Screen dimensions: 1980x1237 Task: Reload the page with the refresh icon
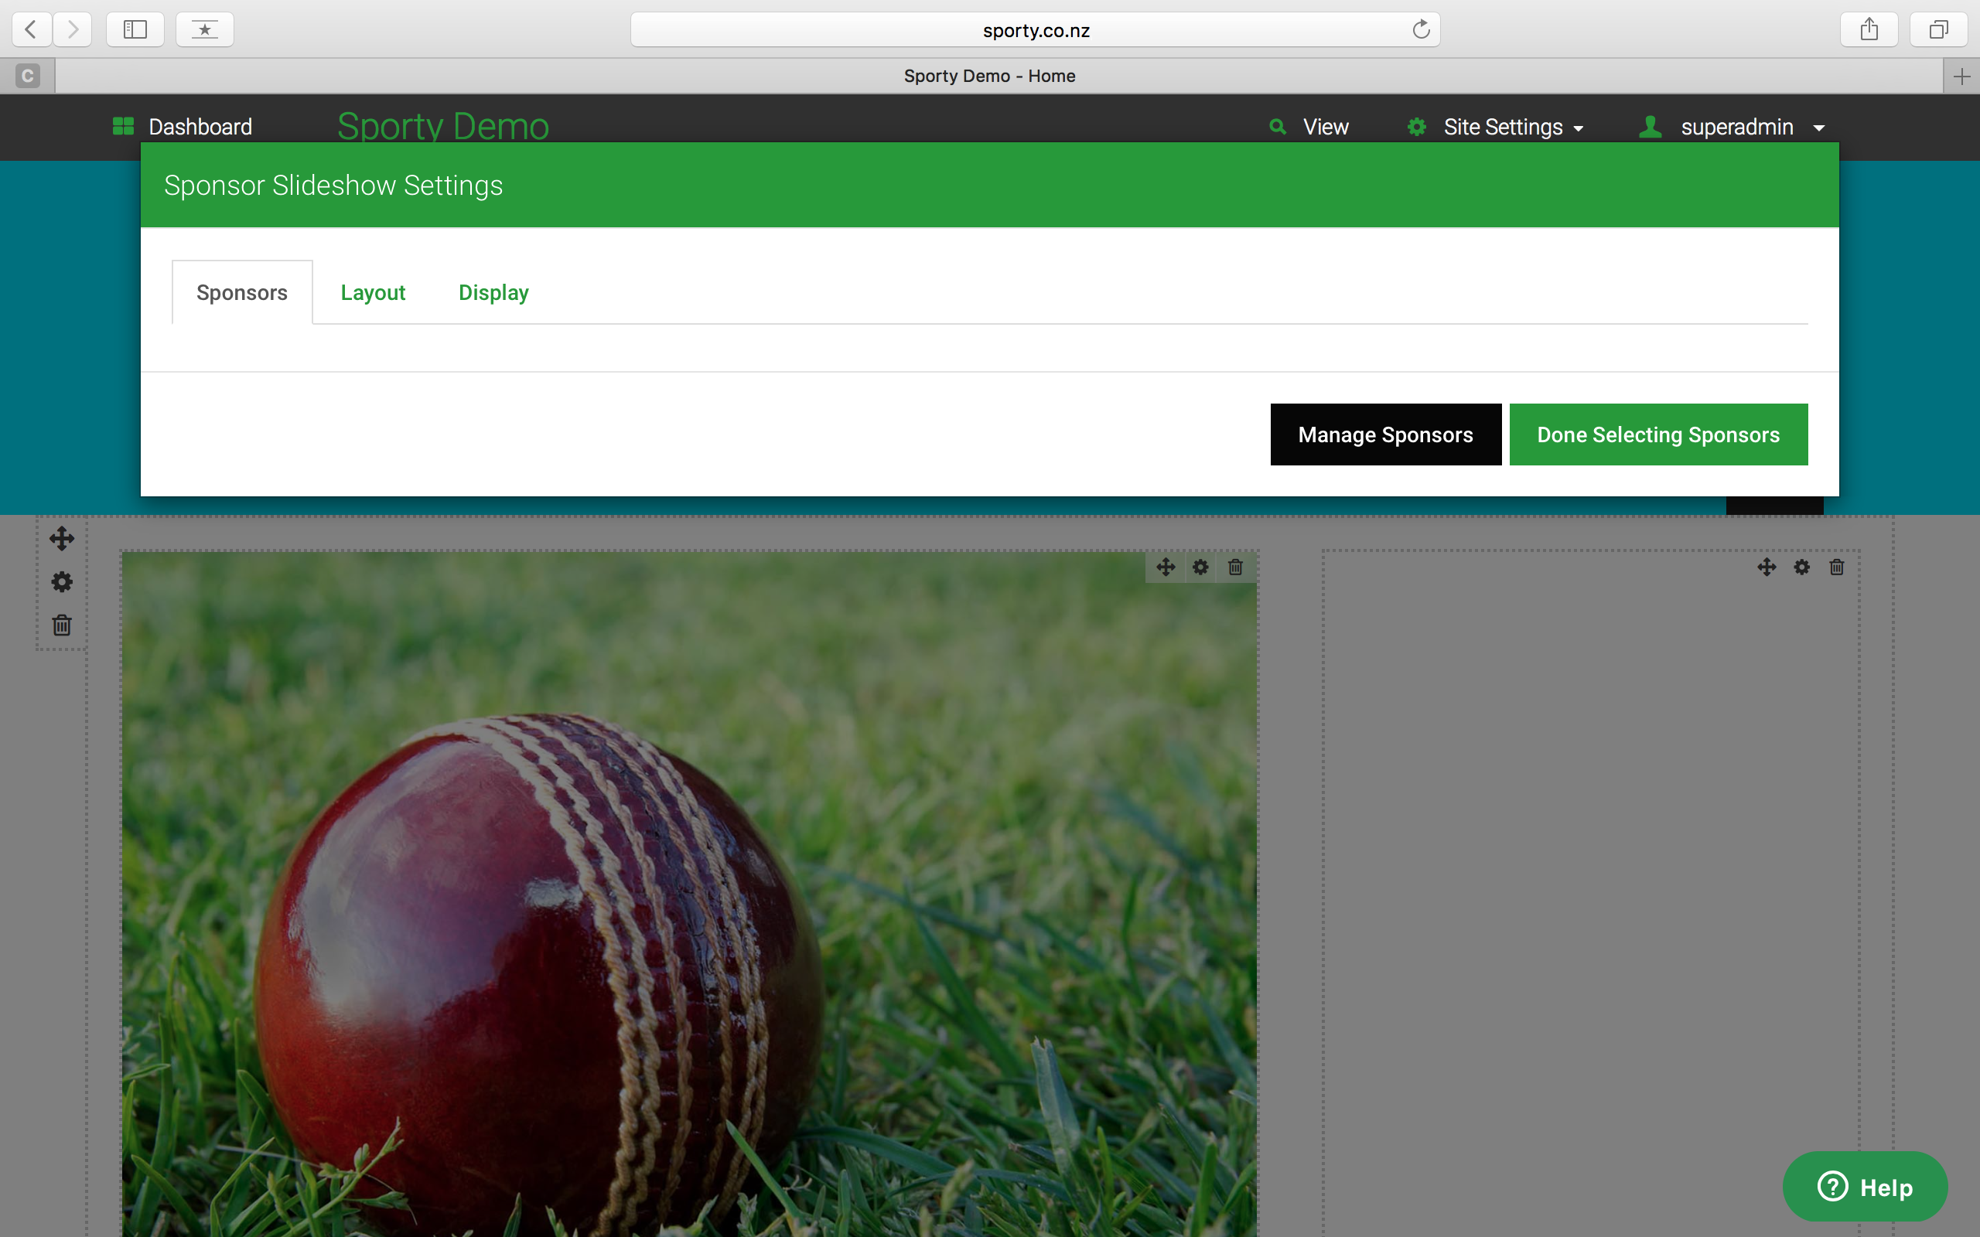pos(1421,29)
